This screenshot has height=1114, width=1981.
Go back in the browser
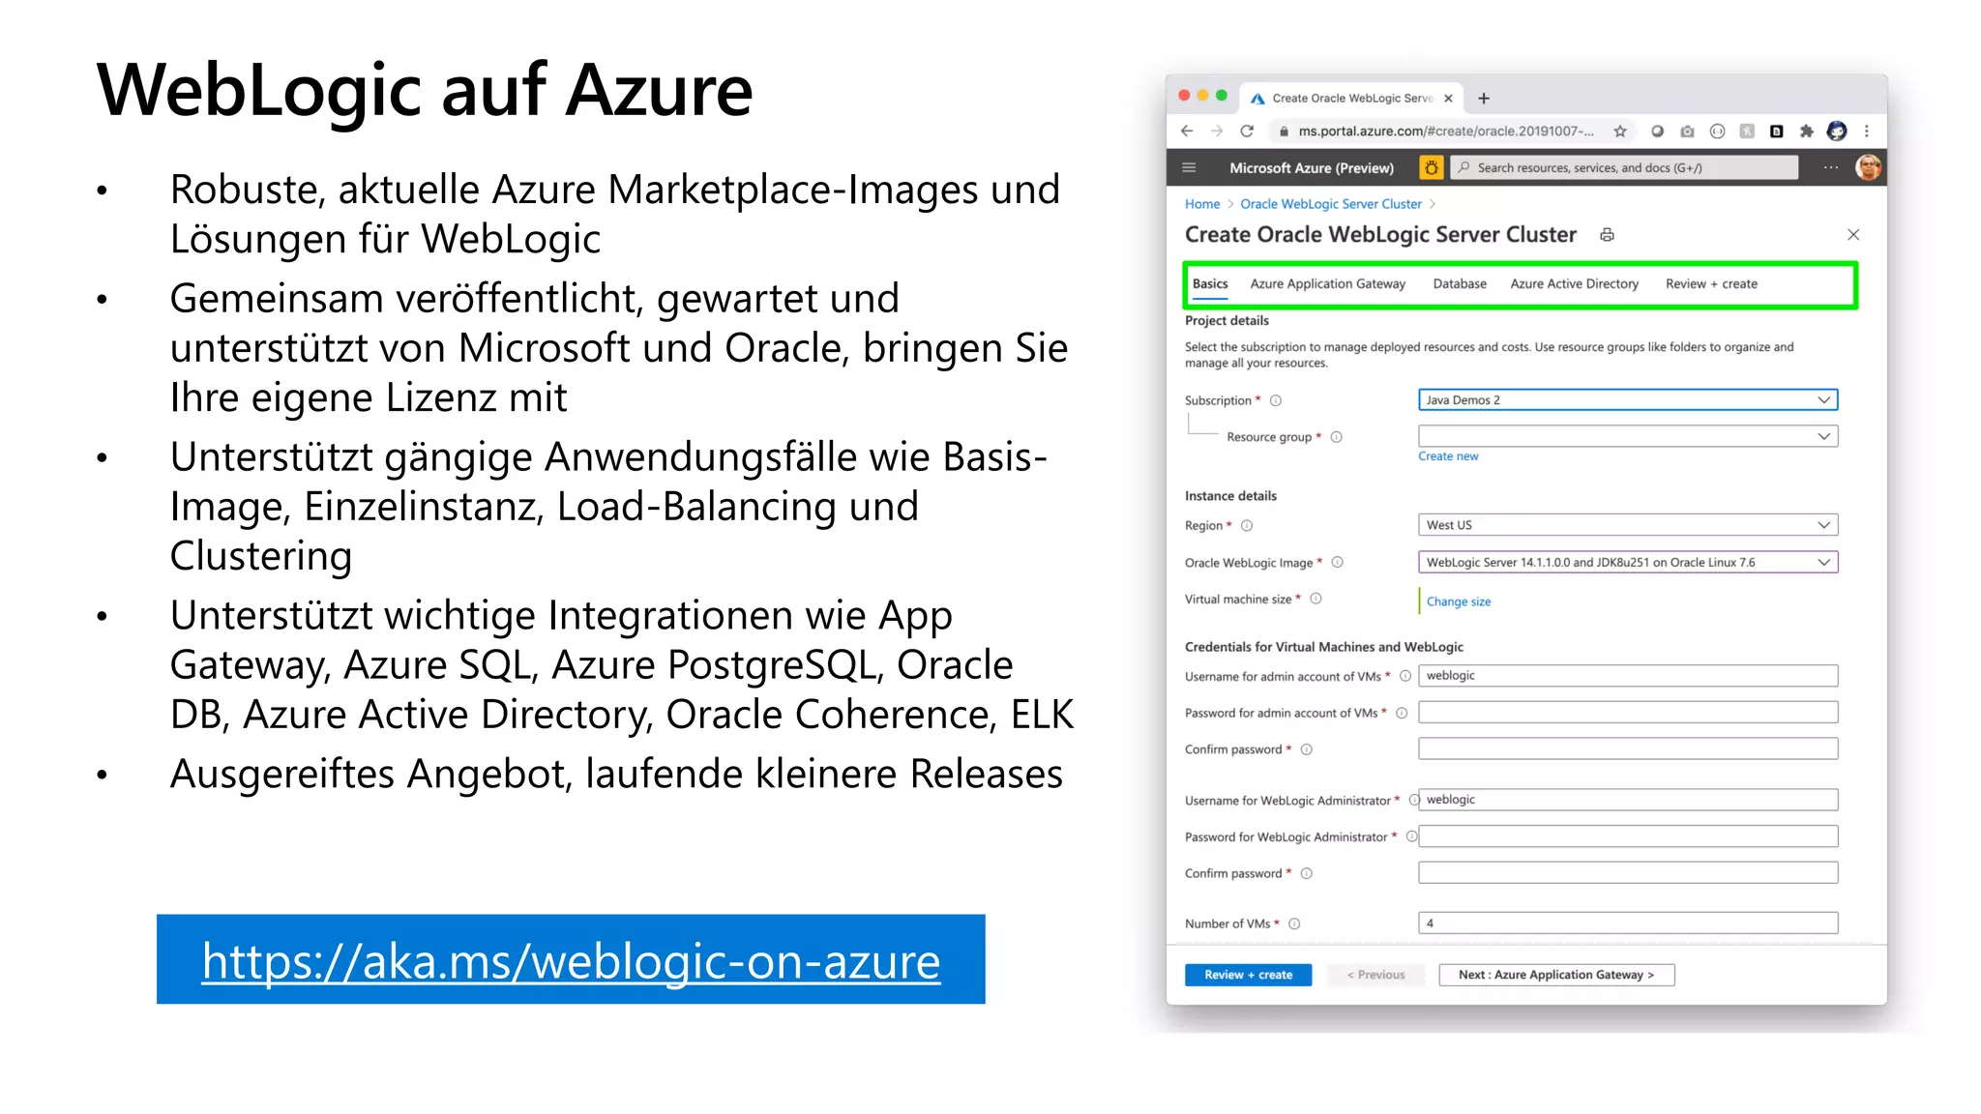[1187, 131]
